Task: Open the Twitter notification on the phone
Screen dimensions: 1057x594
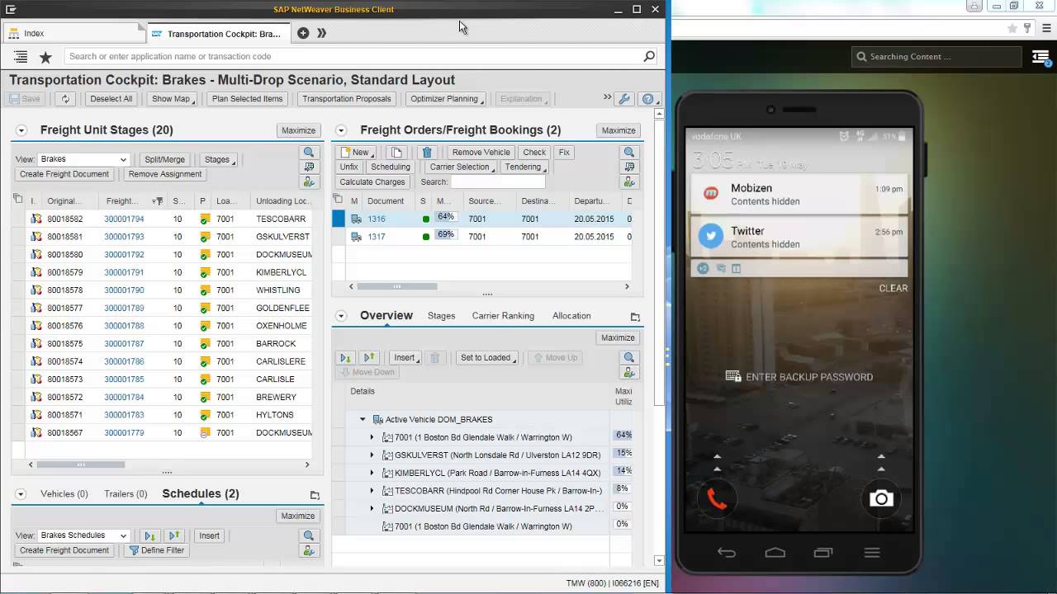Action: click(799, 237)
